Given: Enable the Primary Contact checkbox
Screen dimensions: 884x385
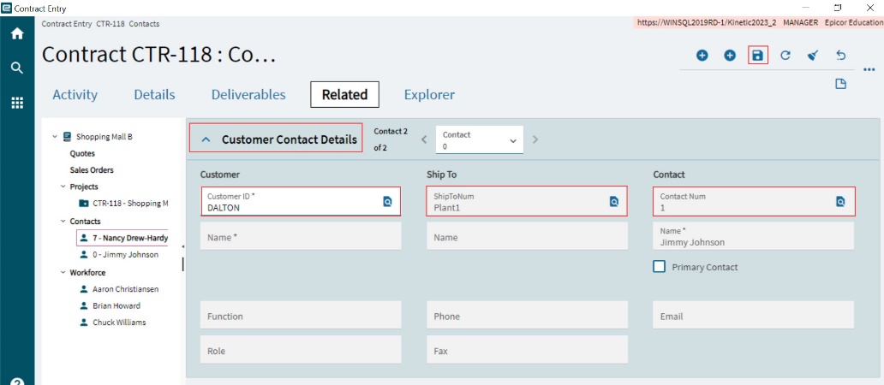Looking at the screenshot, I should coord(659,267).
